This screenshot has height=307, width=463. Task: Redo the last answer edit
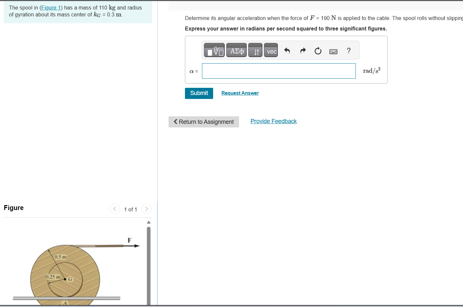point(302,50)
